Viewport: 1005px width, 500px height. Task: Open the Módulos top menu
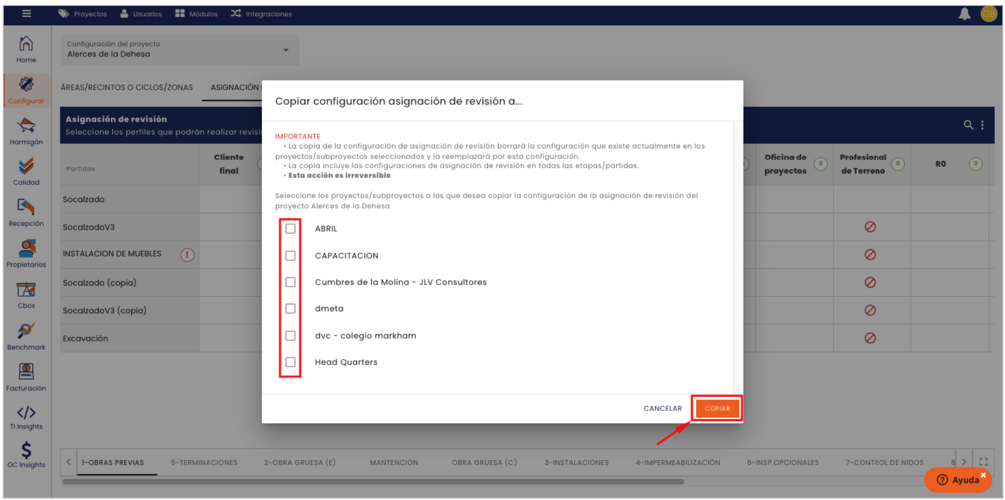(x=196, y=14)
